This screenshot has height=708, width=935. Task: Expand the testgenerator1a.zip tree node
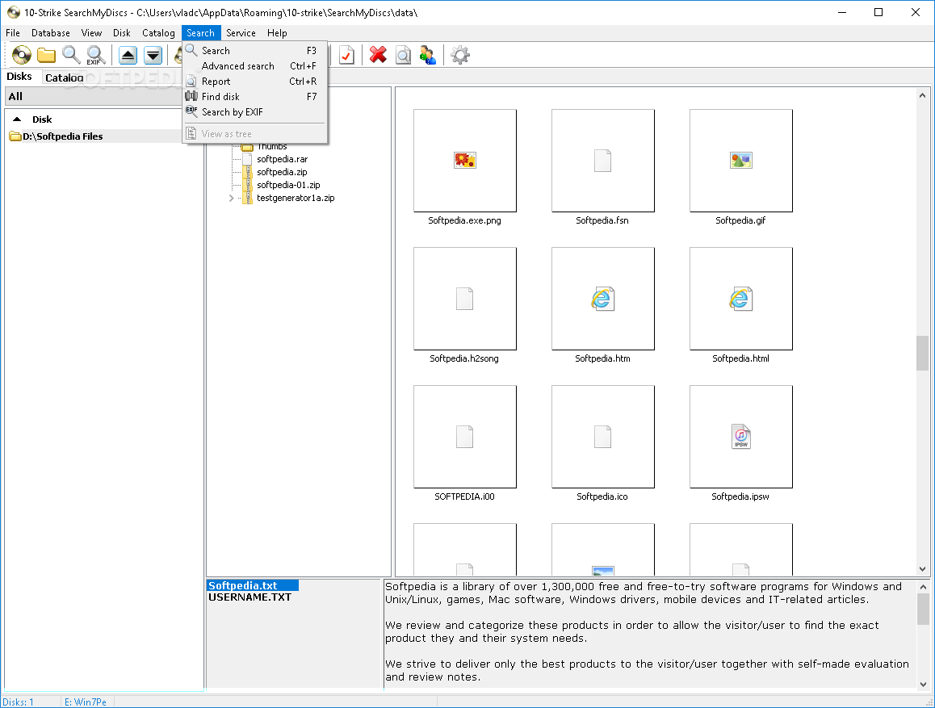coord(232,199)
